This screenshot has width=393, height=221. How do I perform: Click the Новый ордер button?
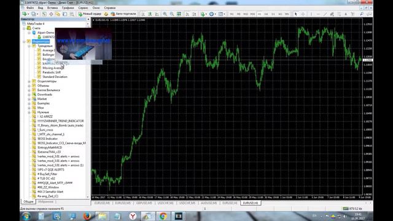[x=90, y=14]
